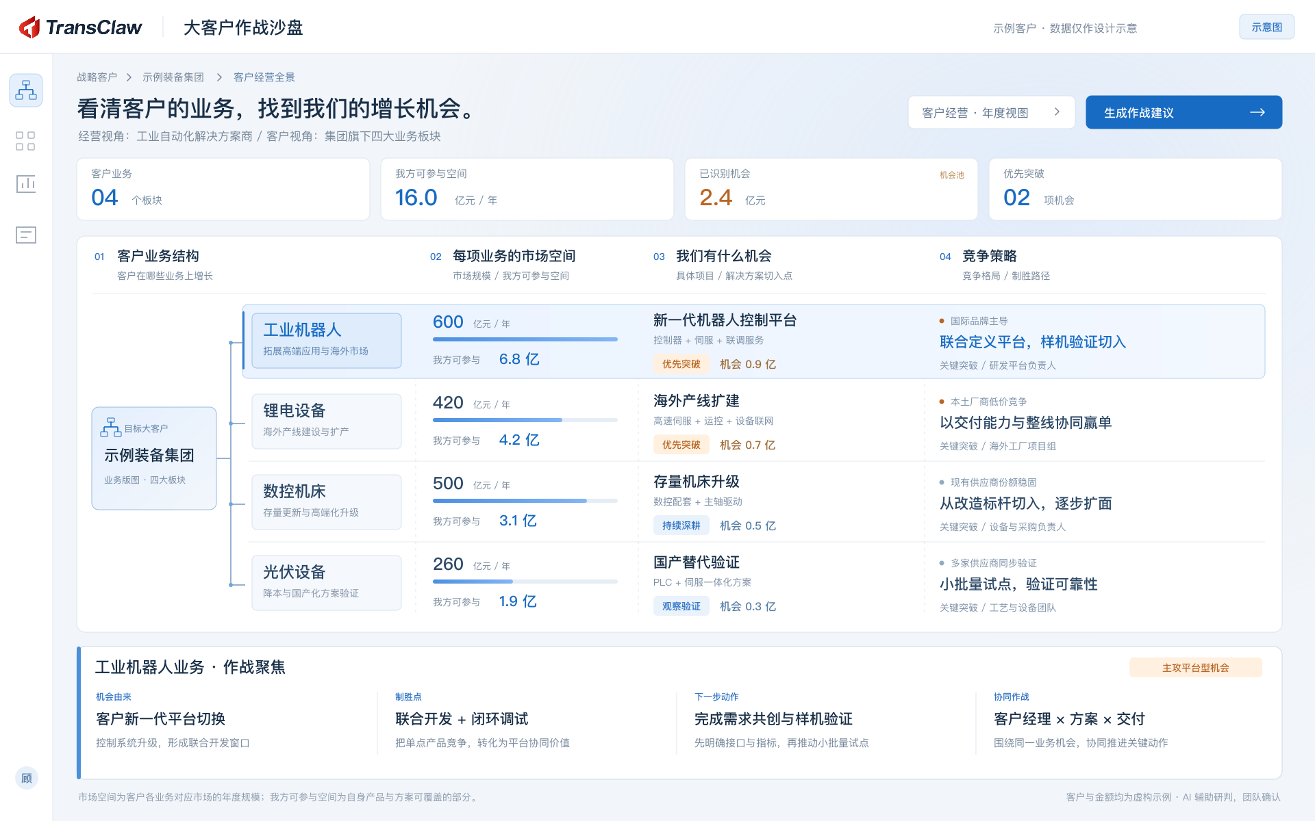Click 存量机床升级 opportunity title

(697, 482)
